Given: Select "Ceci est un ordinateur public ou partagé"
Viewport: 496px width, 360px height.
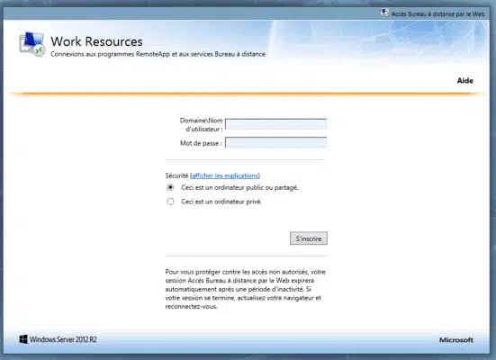Looking at the screenshot, I should coord(170,187).
